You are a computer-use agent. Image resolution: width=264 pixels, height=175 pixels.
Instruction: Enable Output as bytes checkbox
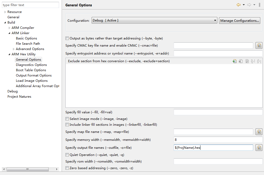tap(67, 38)
